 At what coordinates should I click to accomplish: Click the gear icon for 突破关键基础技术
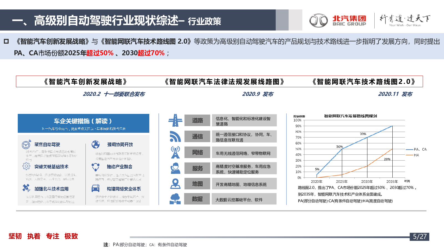[26, 166]
